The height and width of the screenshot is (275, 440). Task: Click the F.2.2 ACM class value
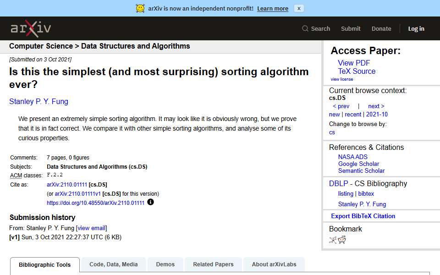coord(55,175)
